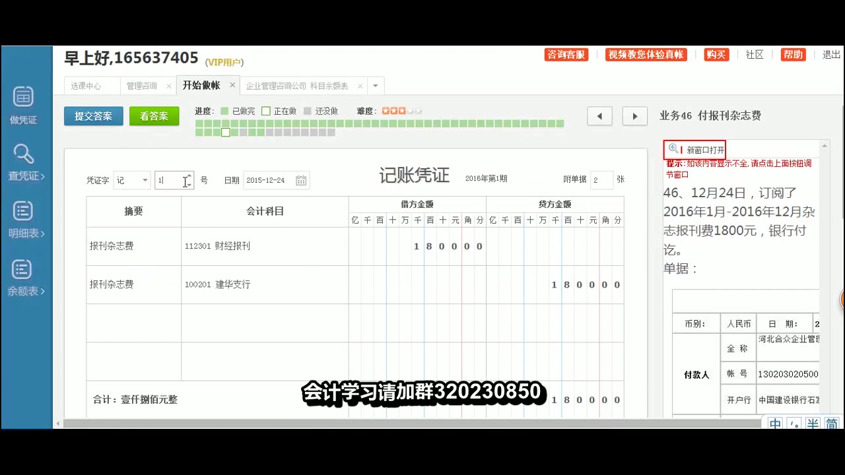Click the 帐号 label in receipt
This screenshot has height=475, width=845.
tap(737, 373)
